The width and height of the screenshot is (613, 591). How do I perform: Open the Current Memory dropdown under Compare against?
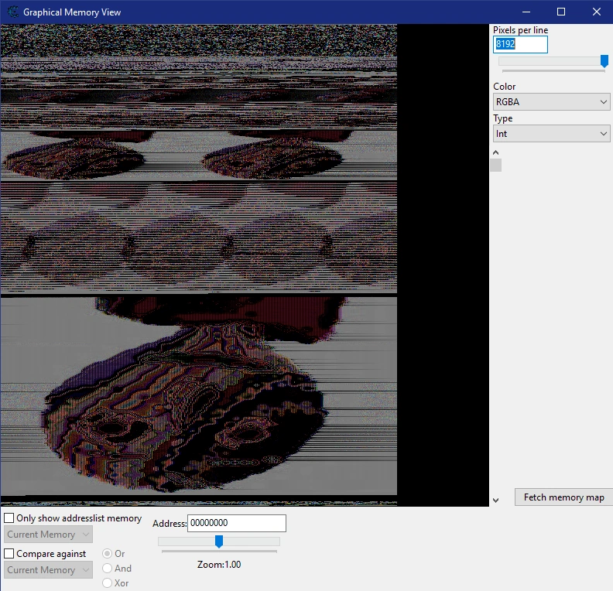(48, 570)
